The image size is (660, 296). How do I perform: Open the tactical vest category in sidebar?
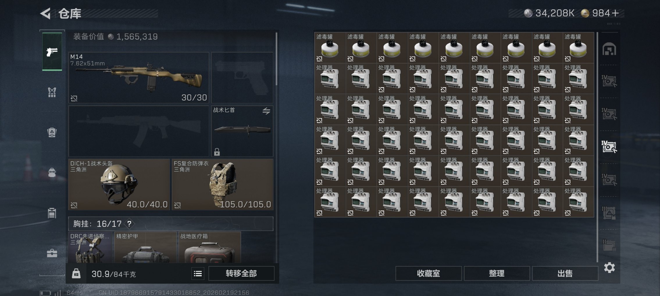52,92
